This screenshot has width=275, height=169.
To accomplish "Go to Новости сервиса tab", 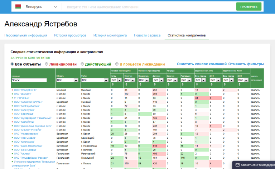I will (x=147, y=35).
